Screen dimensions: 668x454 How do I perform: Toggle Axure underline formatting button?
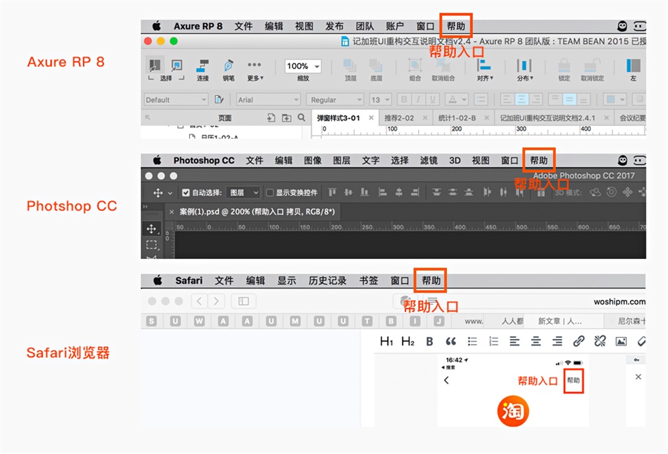coord(433,99)
